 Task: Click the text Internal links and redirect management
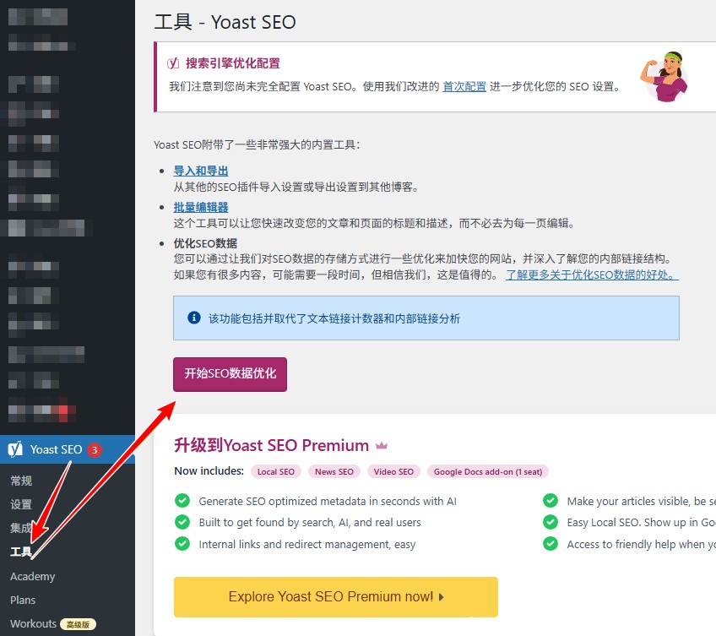click(306, 544)
